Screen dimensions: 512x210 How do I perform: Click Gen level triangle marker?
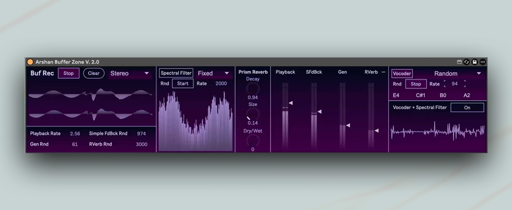[x=348, y=126]
